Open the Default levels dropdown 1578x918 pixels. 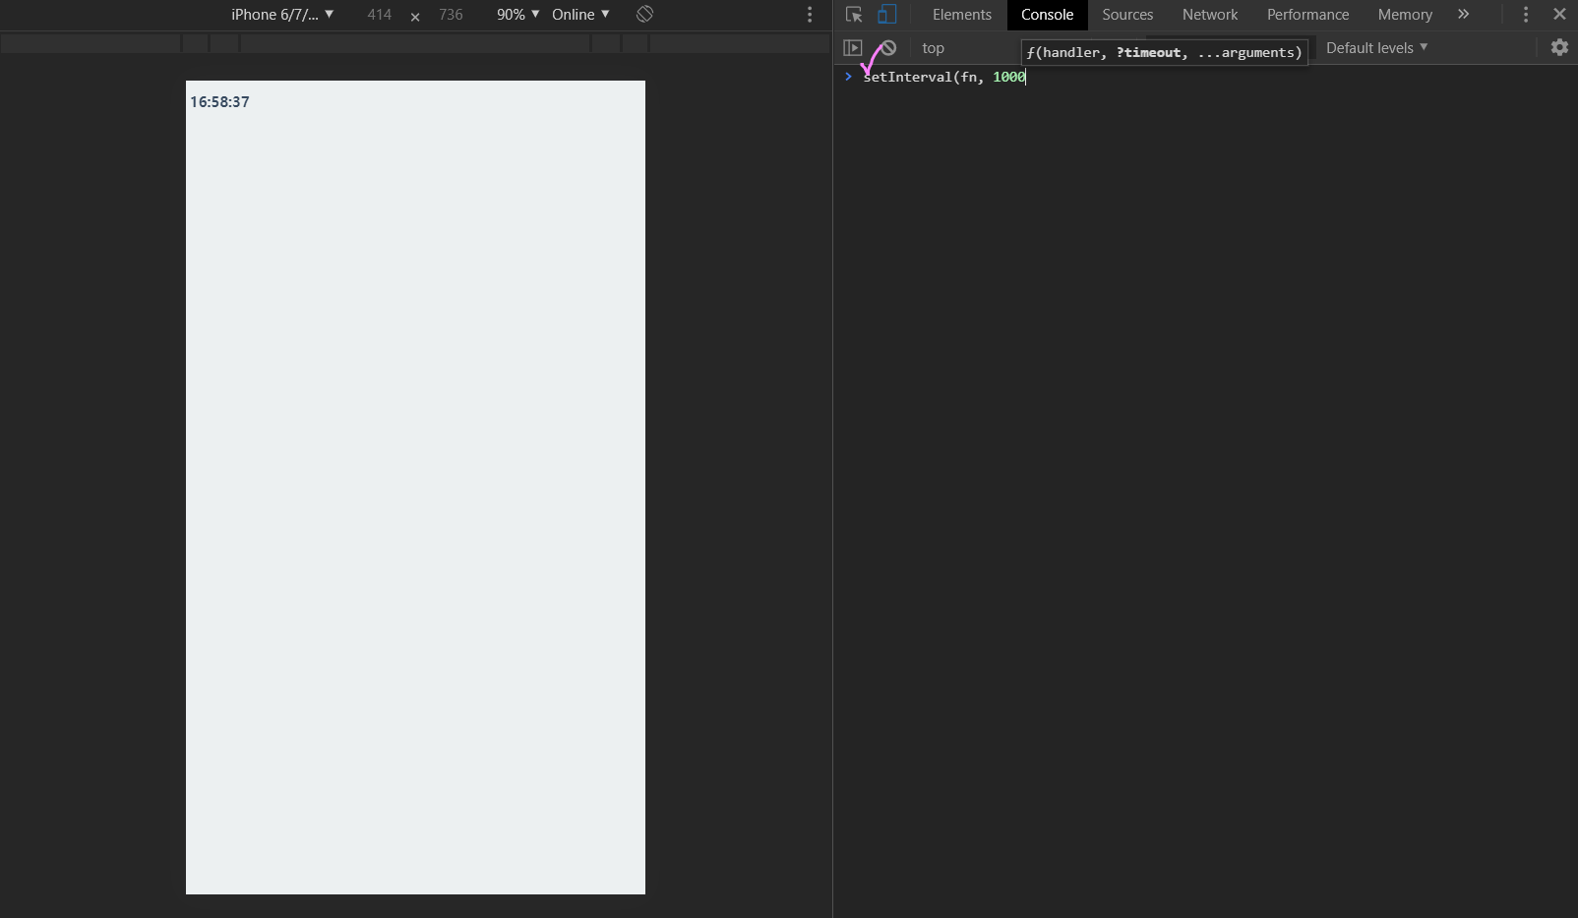1376,48
